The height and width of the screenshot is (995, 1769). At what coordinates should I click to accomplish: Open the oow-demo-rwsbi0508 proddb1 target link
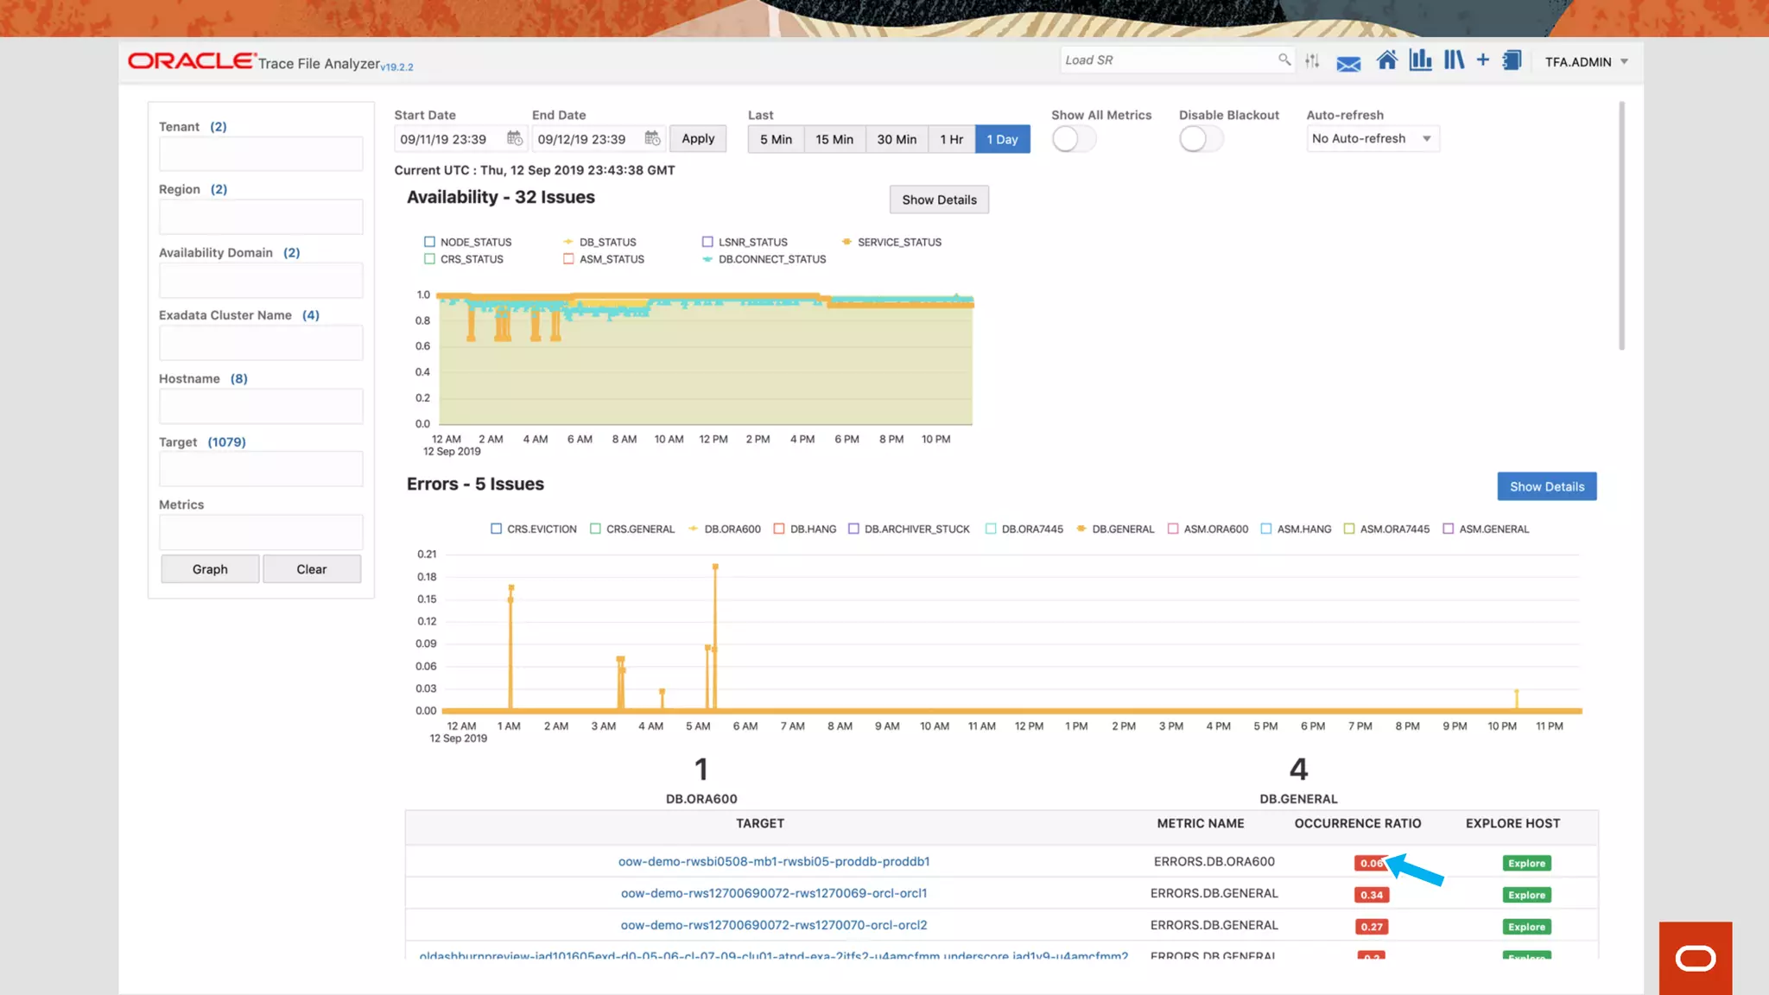pos(773,862)
